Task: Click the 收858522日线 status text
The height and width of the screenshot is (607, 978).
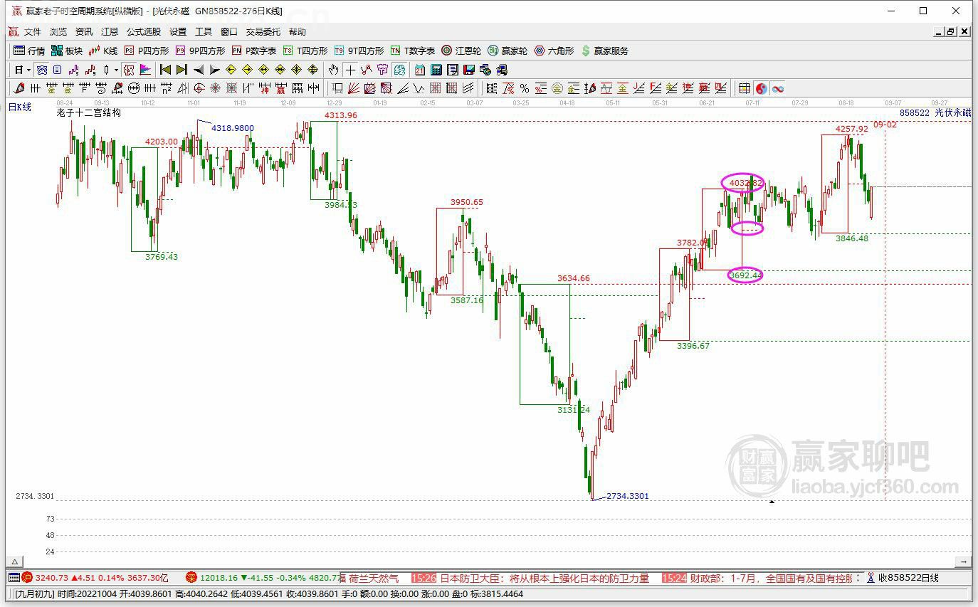Action: 908,578
